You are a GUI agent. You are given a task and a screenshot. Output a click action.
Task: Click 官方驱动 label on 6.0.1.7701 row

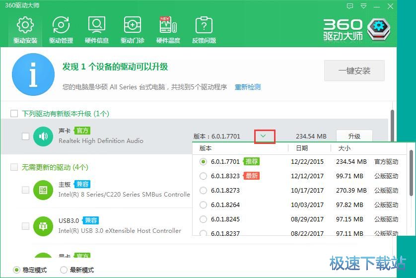386,161
